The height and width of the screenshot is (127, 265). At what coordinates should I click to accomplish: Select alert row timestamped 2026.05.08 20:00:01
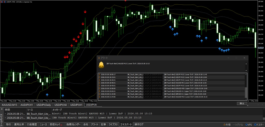point(171,91)
